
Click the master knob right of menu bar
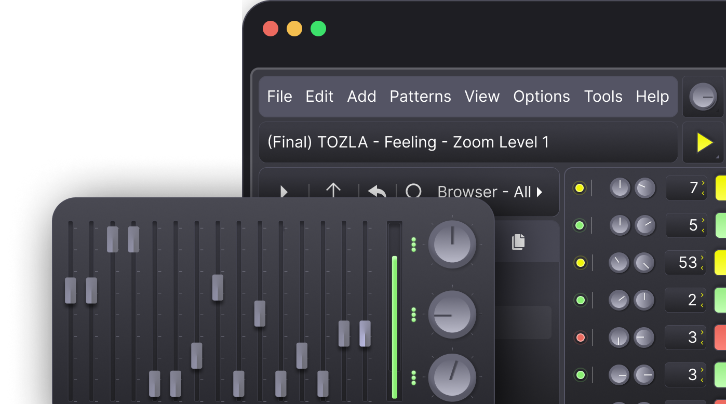click(703, 97)
